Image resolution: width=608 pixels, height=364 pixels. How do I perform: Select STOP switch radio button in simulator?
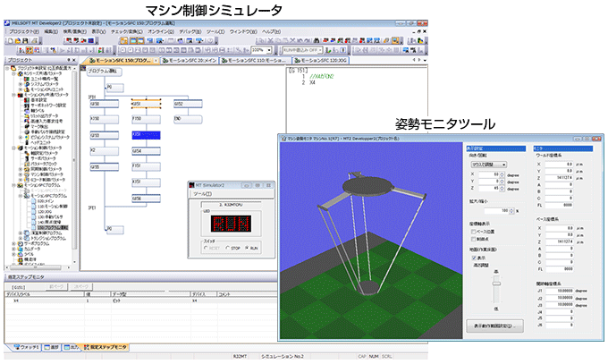click(228, 248)
